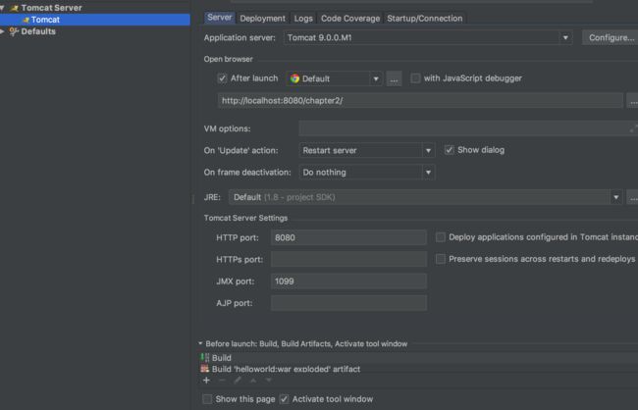Viewport: 638px width, 410px height.
Task: Open the Deployment tab
Action: (x=262, y=19)
